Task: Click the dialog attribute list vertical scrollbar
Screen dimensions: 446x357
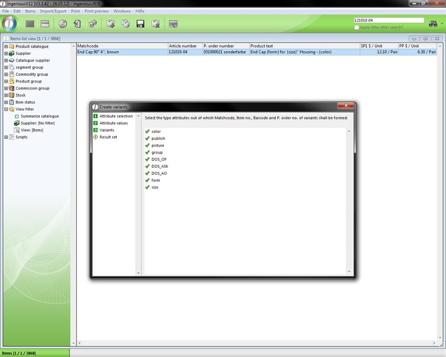Action: pos(349,200)
